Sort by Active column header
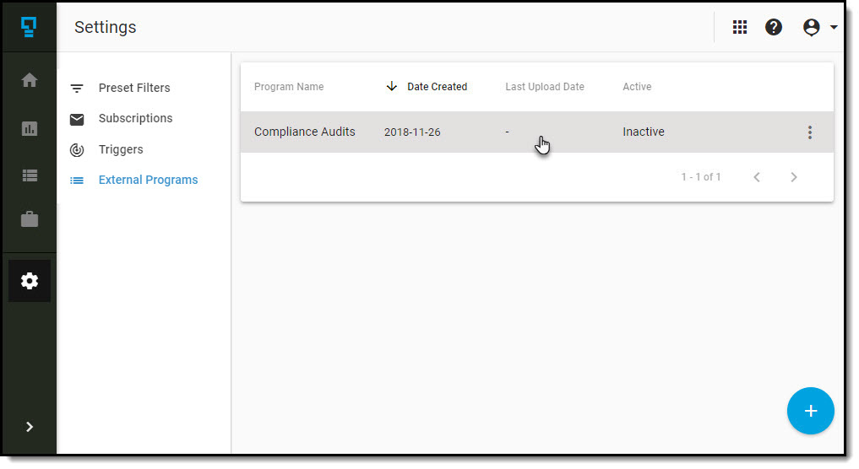 (637, 87)
